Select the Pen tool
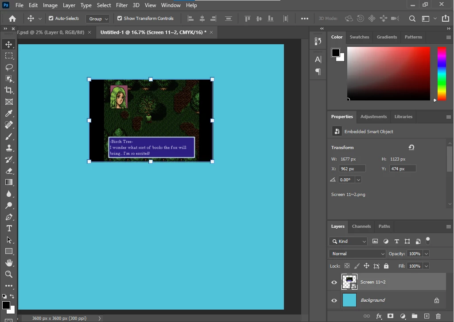This screenshot has width=454, height=322. pos(9,217)
